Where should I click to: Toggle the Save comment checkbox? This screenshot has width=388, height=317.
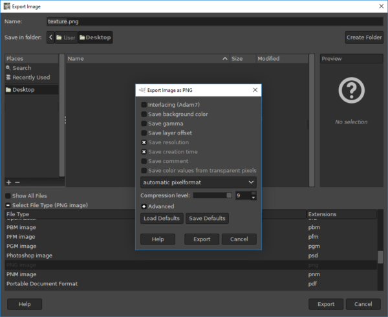[144, 161]
